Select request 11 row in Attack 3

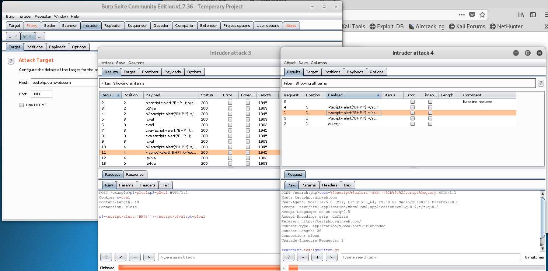pos(190,153)
